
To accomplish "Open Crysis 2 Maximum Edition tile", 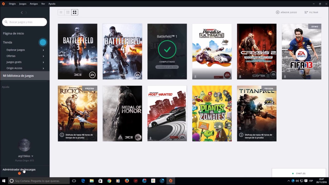I will click(257, 51).
